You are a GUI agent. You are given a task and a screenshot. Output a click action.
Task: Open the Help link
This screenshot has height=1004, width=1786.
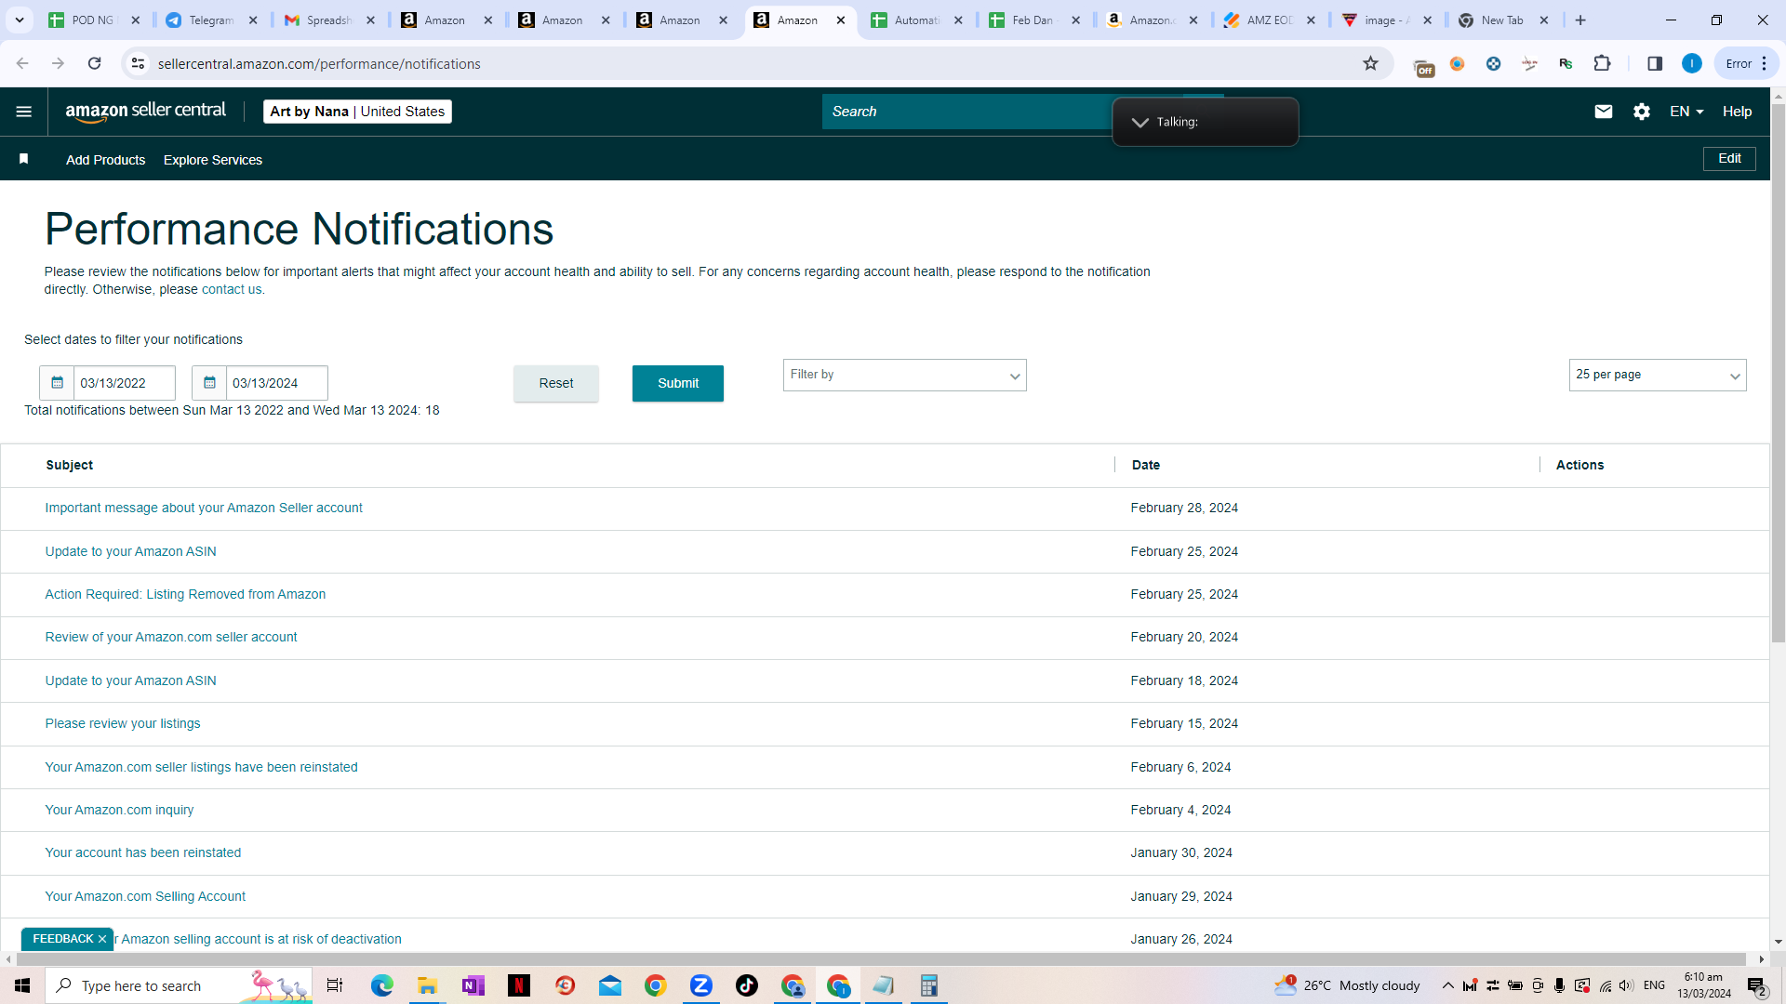click(x=1737, y=112)
